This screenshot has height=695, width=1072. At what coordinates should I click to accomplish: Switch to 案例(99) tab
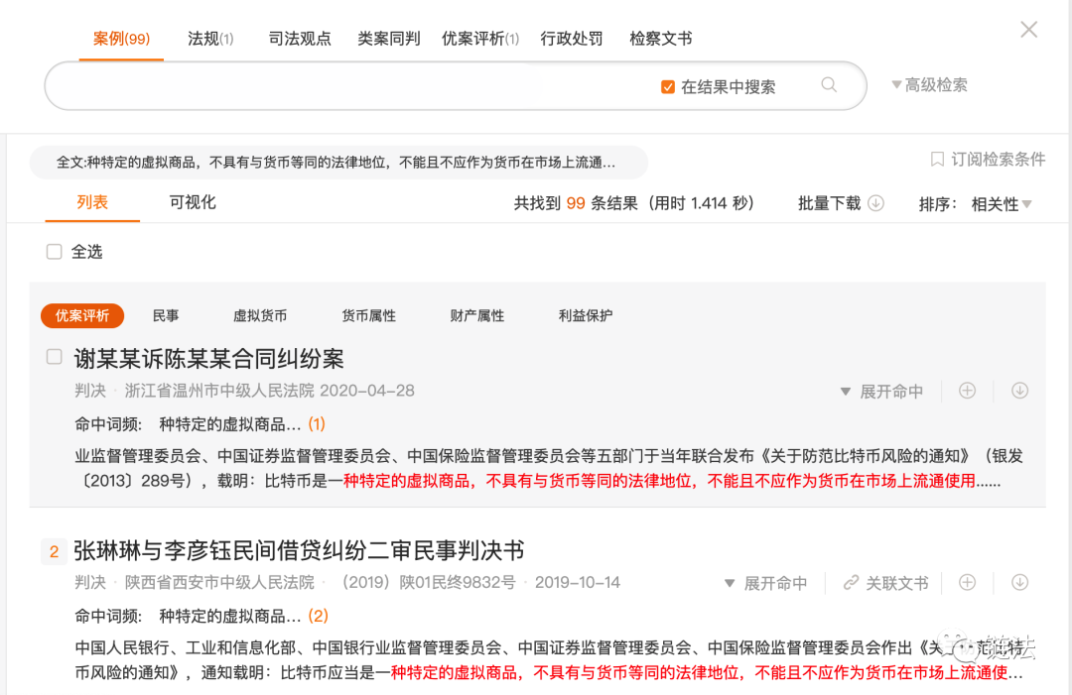(121, 39)
